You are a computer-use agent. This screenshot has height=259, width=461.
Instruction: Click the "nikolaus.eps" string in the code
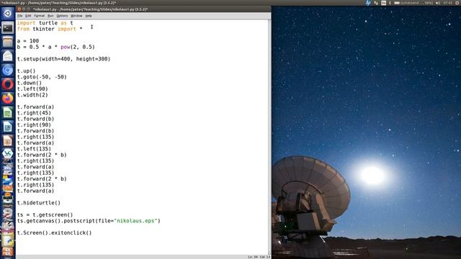136,221
